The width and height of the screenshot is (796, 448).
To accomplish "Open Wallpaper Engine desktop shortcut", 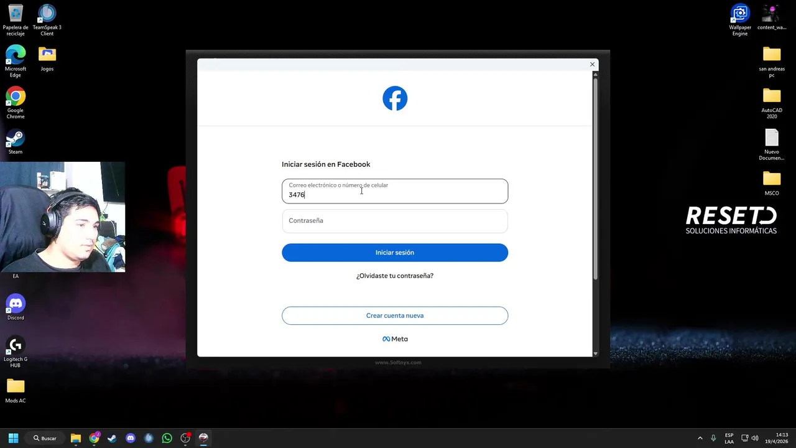I will pyautogui.click(x=740, y=20).
